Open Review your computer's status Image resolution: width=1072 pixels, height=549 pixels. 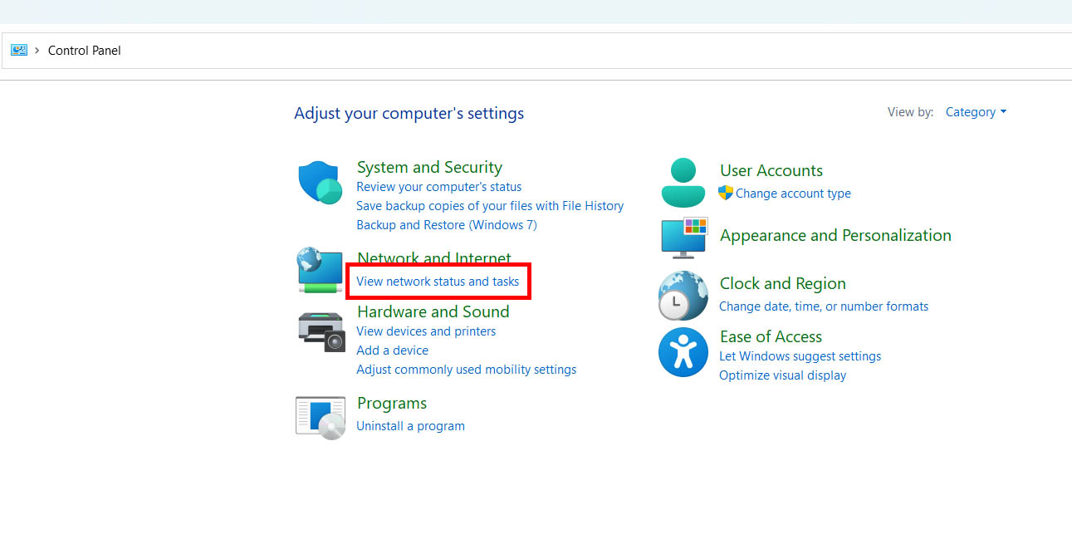(x=439, y=187)
